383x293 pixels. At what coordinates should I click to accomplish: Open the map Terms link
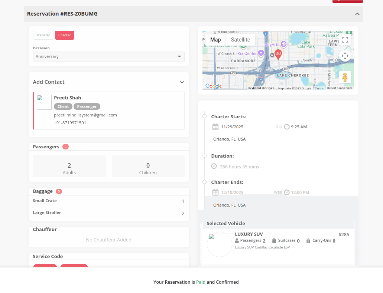pyautogui.click(x=319, y=88)
